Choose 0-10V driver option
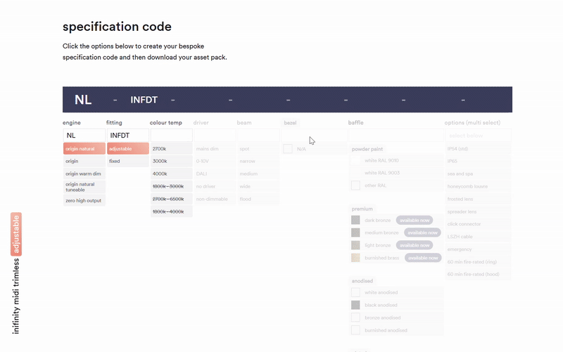Viewport: 563px width, 352px height. pos(215,161)
